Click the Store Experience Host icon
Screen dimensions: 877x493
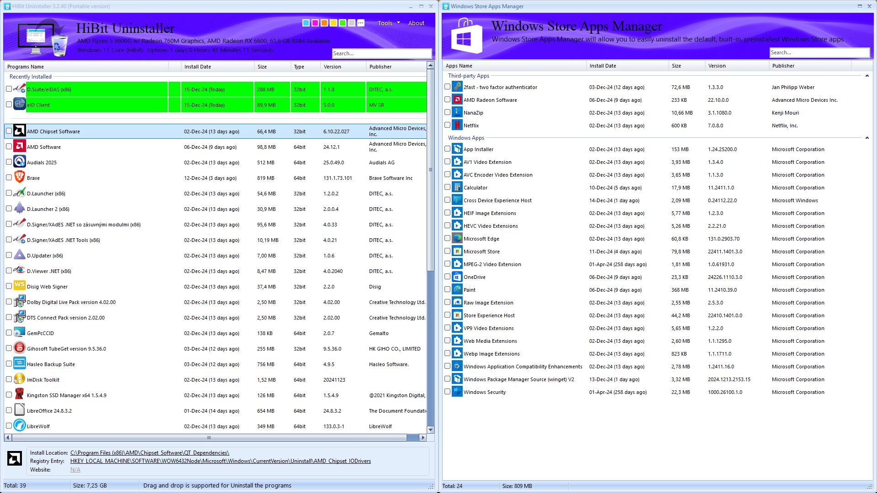457,315
